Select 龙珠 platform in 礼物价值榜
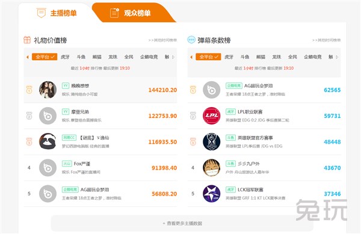The image size is (361, 234). point(113,57)
